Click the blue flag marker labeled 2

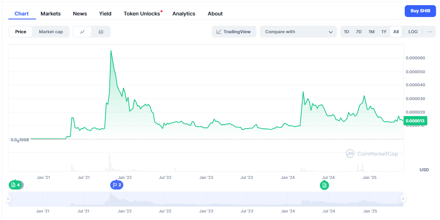coord(117,185)
